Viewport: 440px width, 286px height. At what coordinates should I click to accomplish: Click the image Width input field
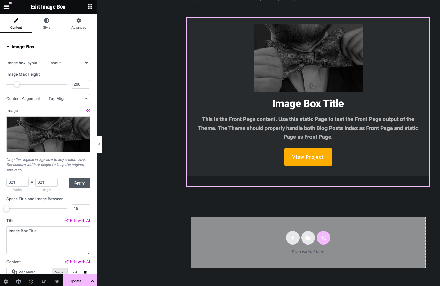click(17, 182)
